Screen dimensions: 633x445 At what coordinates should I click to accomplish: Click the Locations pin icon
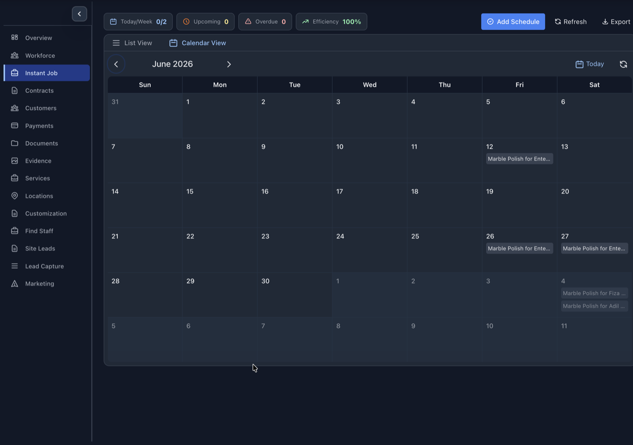point(15,196)
